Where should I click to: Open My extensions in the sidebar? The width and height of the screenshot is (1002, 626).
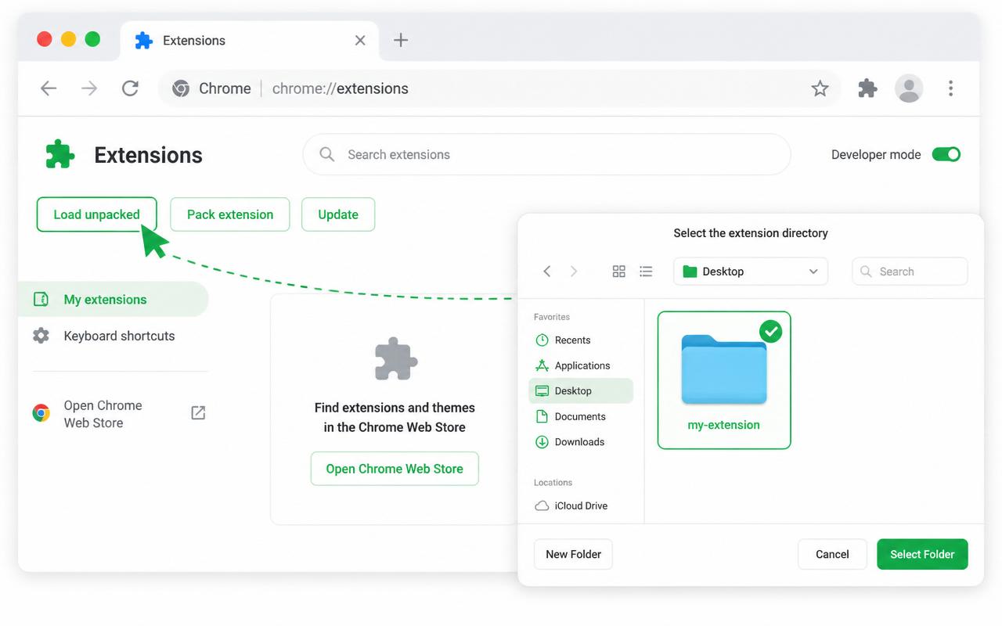tap(113, 299)
